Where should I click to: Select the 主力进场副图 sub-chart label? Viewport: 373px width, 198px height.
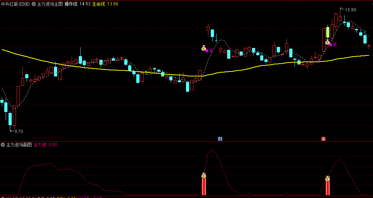19,145
